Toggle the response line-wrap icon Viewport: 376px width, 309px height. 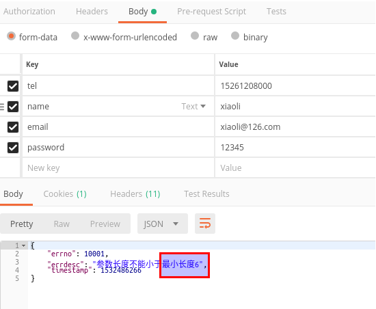pyautogui.click(x=205, y=224)
